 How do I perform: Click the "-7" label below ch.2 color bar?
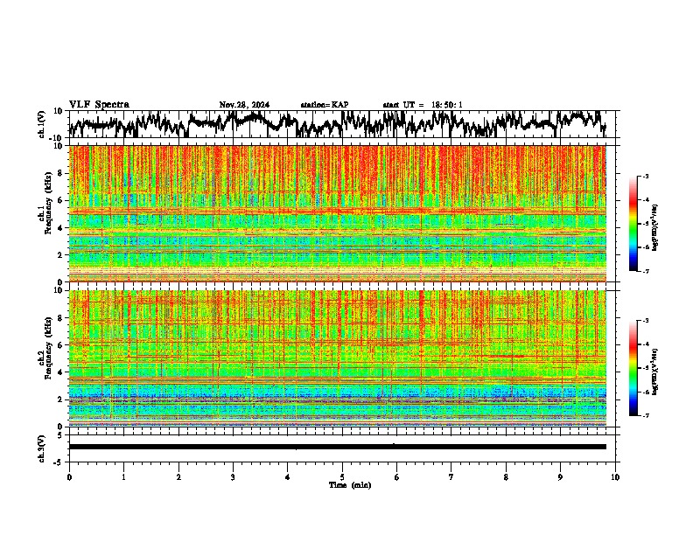click(x=646, y=416)
